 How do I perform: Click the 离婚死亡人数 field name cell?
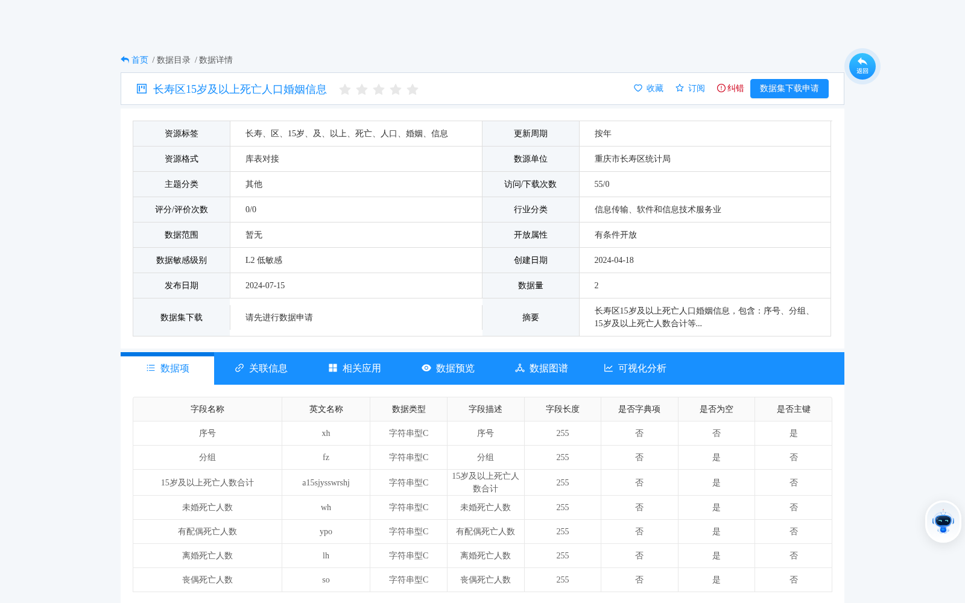207,555
